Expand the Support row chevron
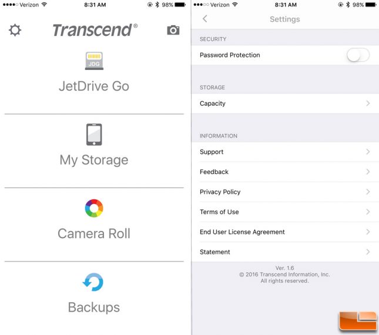The height and width of the screenshot is (335, 379). pyautogui.click(x=368, y=152)
